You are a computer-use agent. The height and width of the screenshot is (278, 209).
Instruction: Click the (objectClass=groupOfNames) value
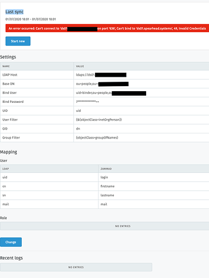97,137
